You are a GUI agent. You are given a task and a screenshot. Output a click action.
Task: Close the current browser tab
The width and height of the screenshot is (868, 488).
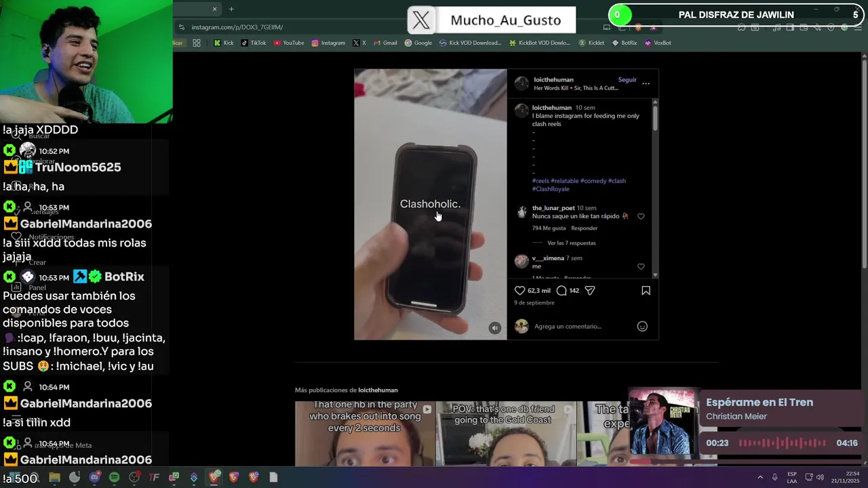[x=214, y=9]
